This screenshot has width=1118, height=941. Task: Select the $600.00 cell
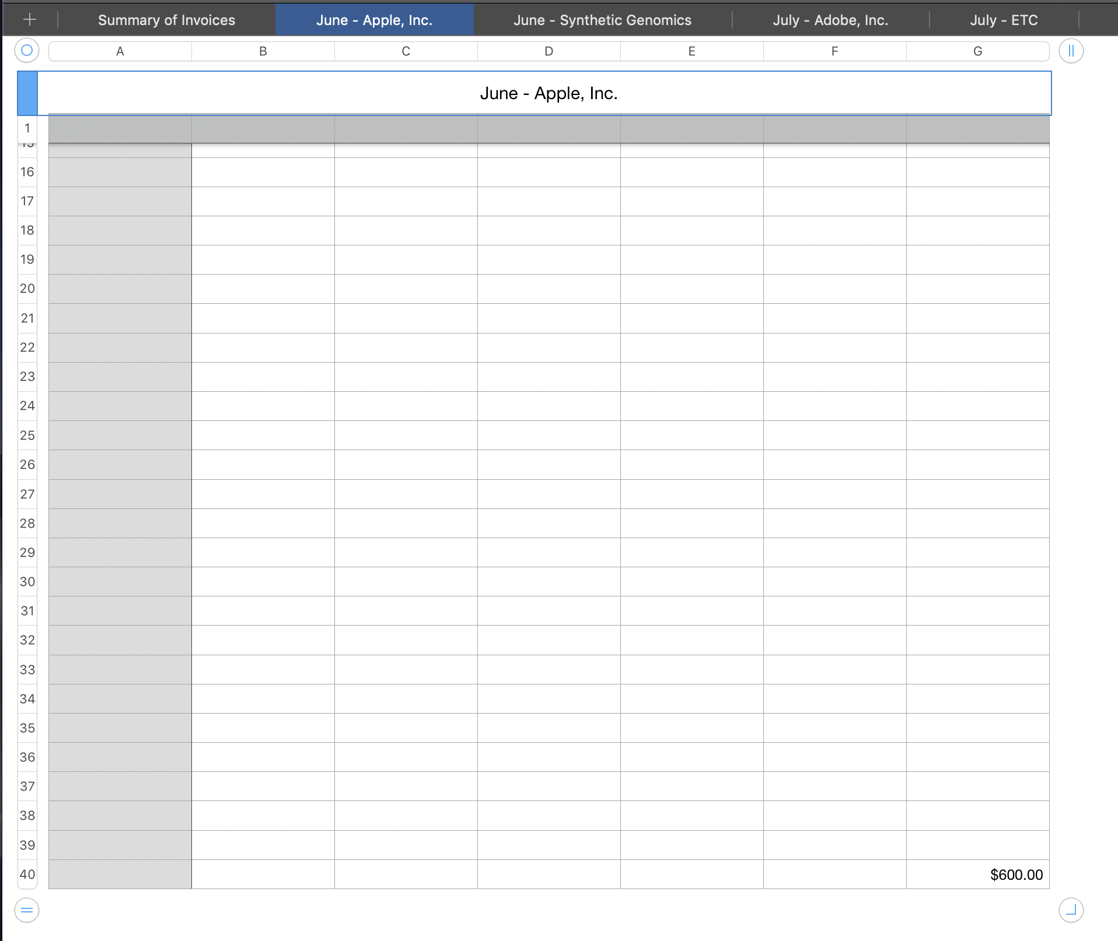point(978,875)
